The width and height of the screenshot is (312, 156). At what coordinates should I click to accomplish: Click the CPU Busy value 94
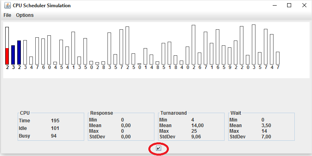click(54, 136)
